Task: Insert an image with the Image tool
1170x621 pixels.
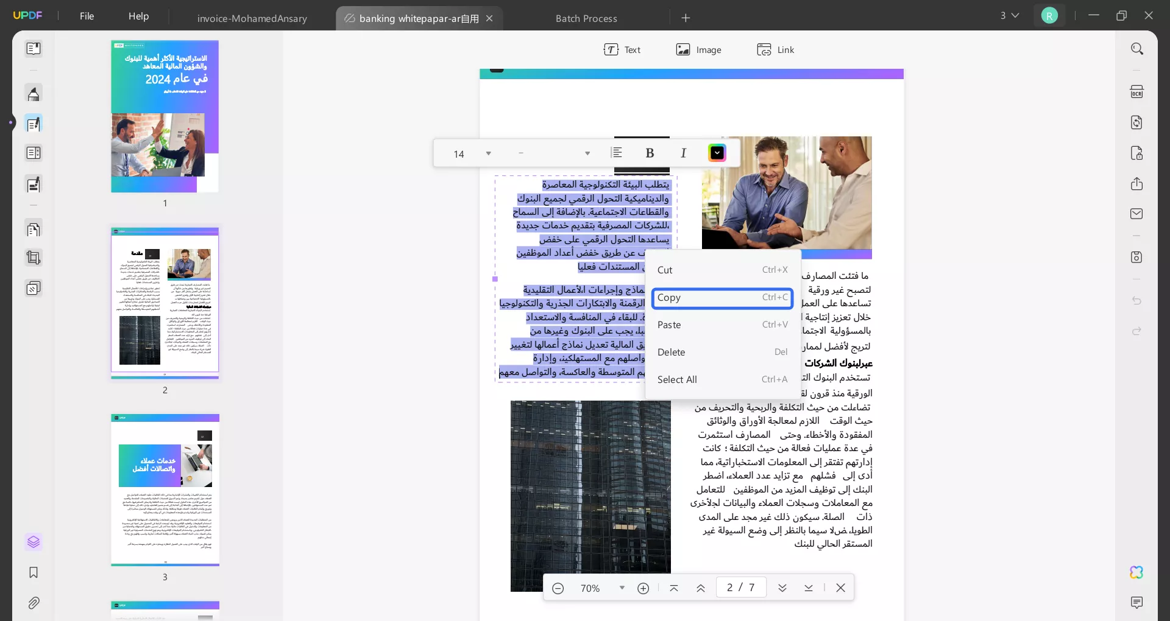Action: (698, 49)
